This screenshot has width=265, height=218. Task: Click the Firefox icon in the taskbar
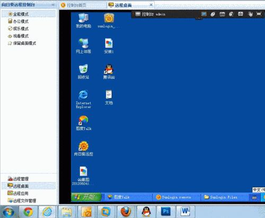(126, 212)
